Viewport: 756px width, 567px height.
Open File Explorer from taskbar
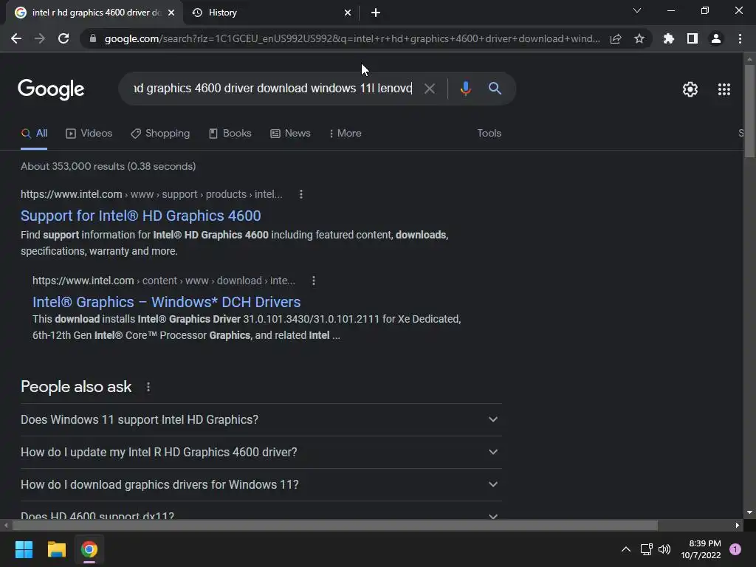[56, 549]
